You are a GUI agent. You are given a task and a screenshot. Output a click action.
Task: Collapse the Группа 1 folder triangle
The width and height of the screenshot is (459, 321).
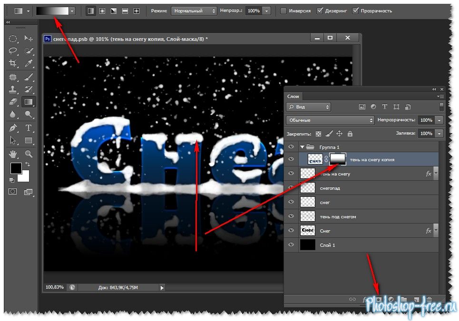(302, 147)
